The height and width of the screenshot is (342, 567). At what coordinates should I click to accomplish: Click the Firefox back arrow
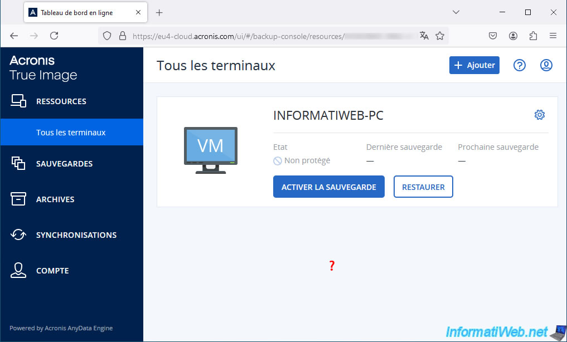(14, 36)
